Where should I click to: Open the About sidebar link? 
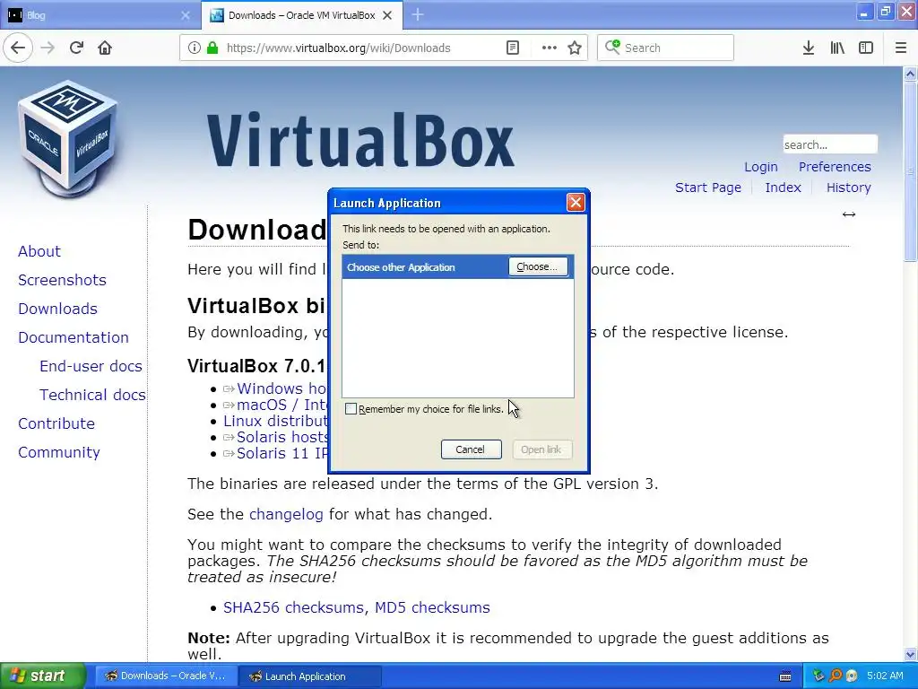39,251
